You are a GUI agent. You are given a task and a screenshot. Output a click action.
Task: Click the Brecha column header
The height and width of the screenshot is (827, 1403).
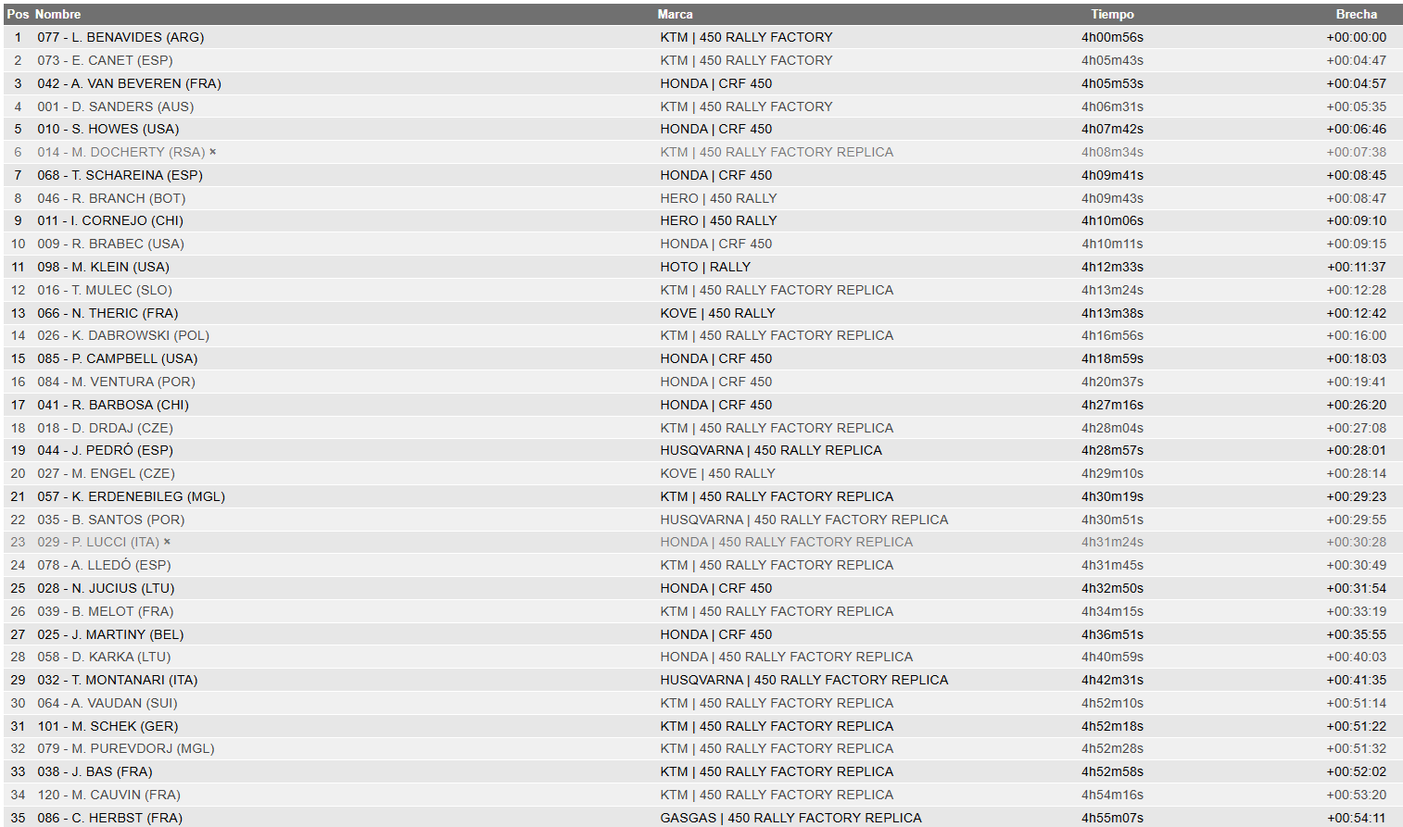(1356, 14)
